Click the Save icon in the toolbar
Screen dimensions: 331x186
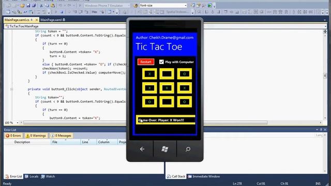(28, 6)
